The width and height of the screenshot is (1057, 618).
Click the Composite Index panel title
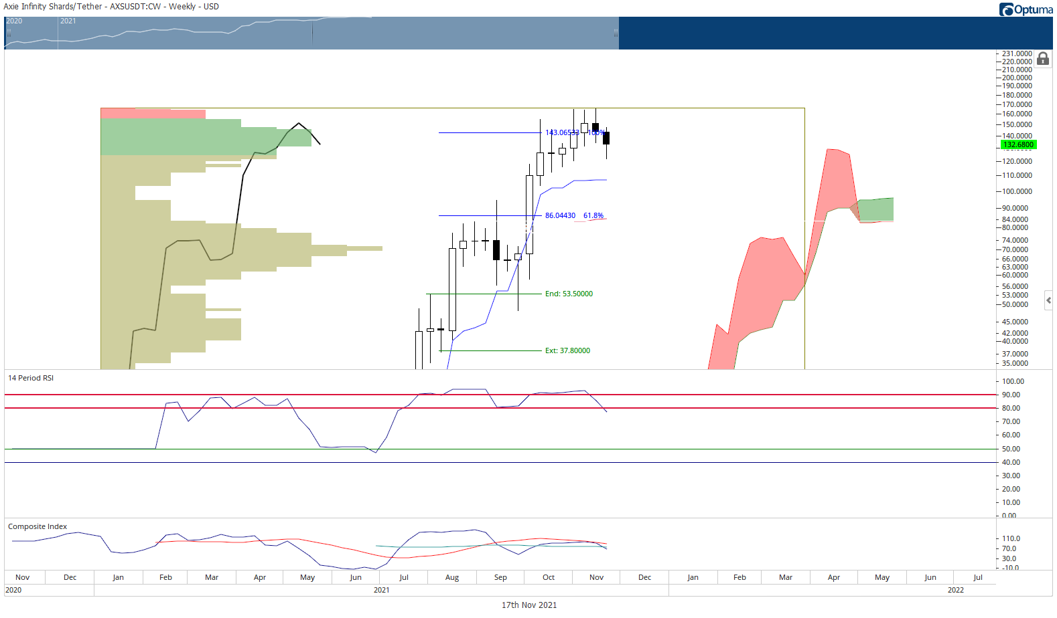point(38,526)
